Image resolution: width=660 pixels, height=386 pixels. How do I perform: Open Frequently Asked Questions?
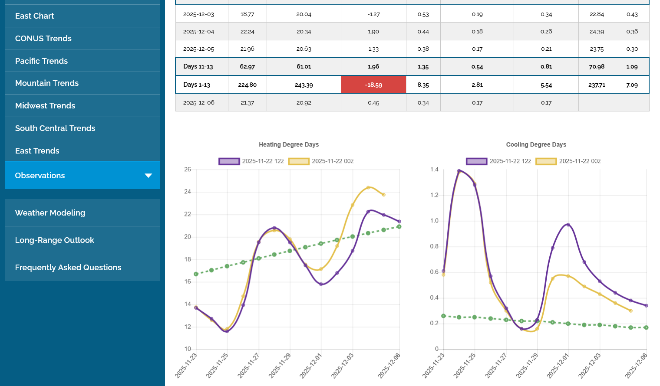pyautogui.click(x=68, y=268)
